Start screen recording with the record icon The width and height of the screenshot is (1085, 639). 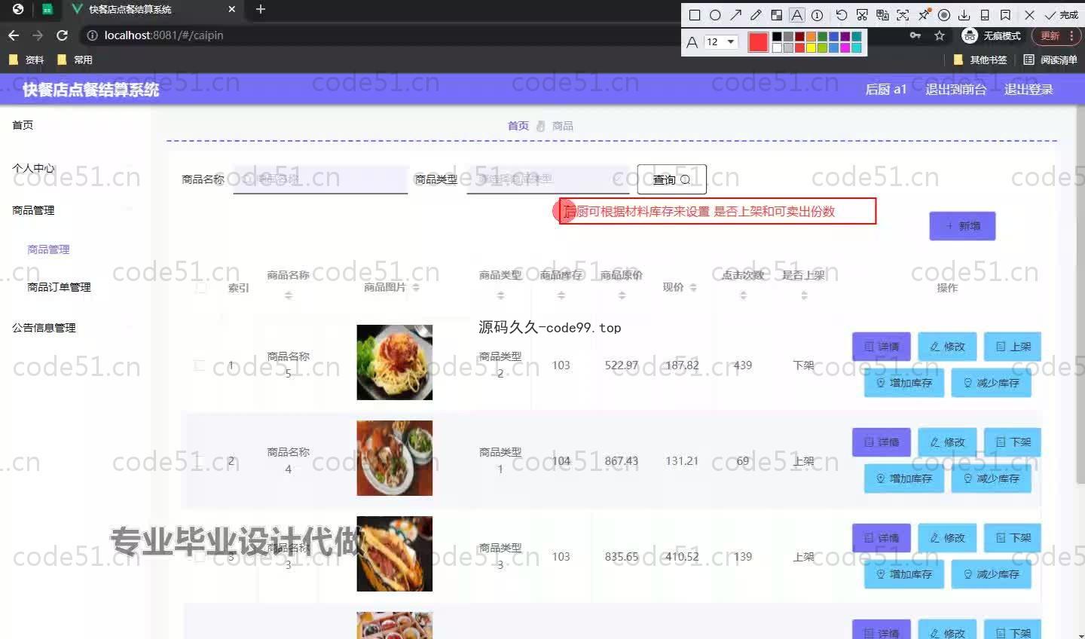(943, 15)
